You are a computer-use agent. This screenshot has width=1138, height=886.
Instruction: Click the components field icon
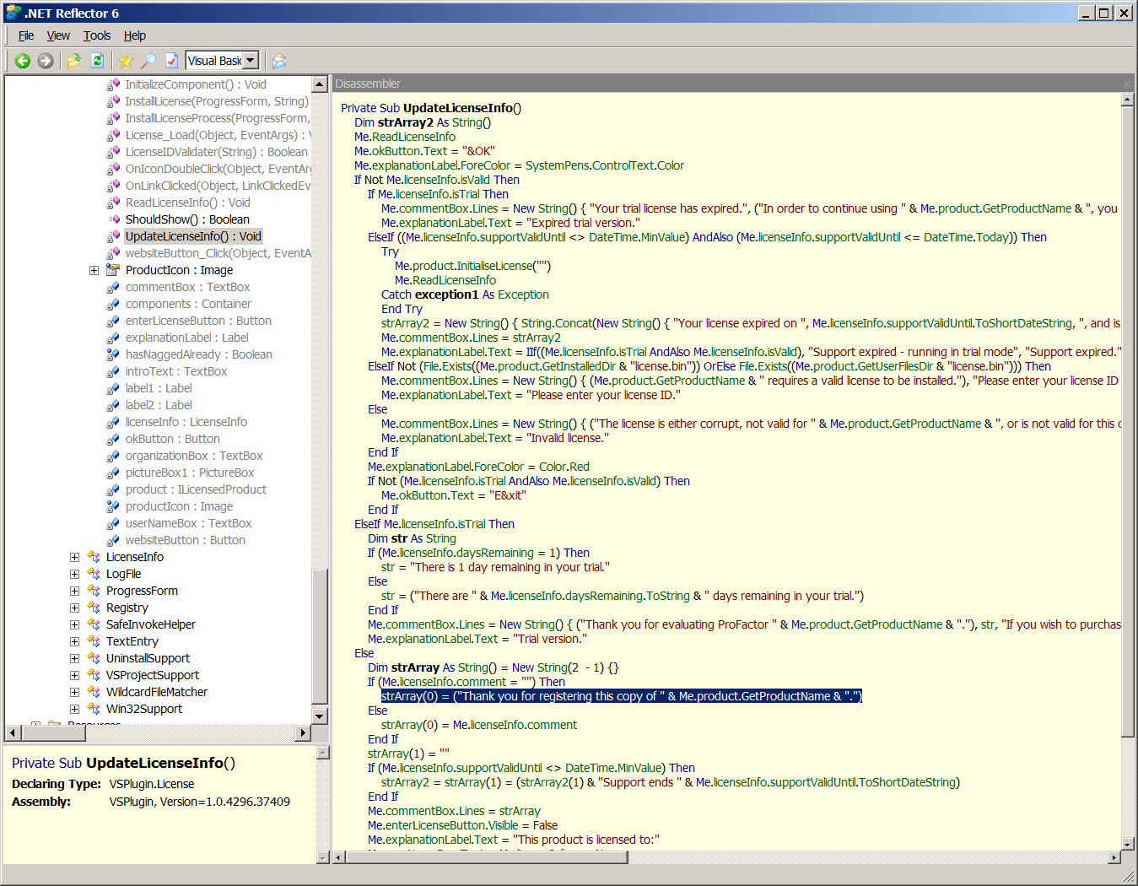click(113, 304)
